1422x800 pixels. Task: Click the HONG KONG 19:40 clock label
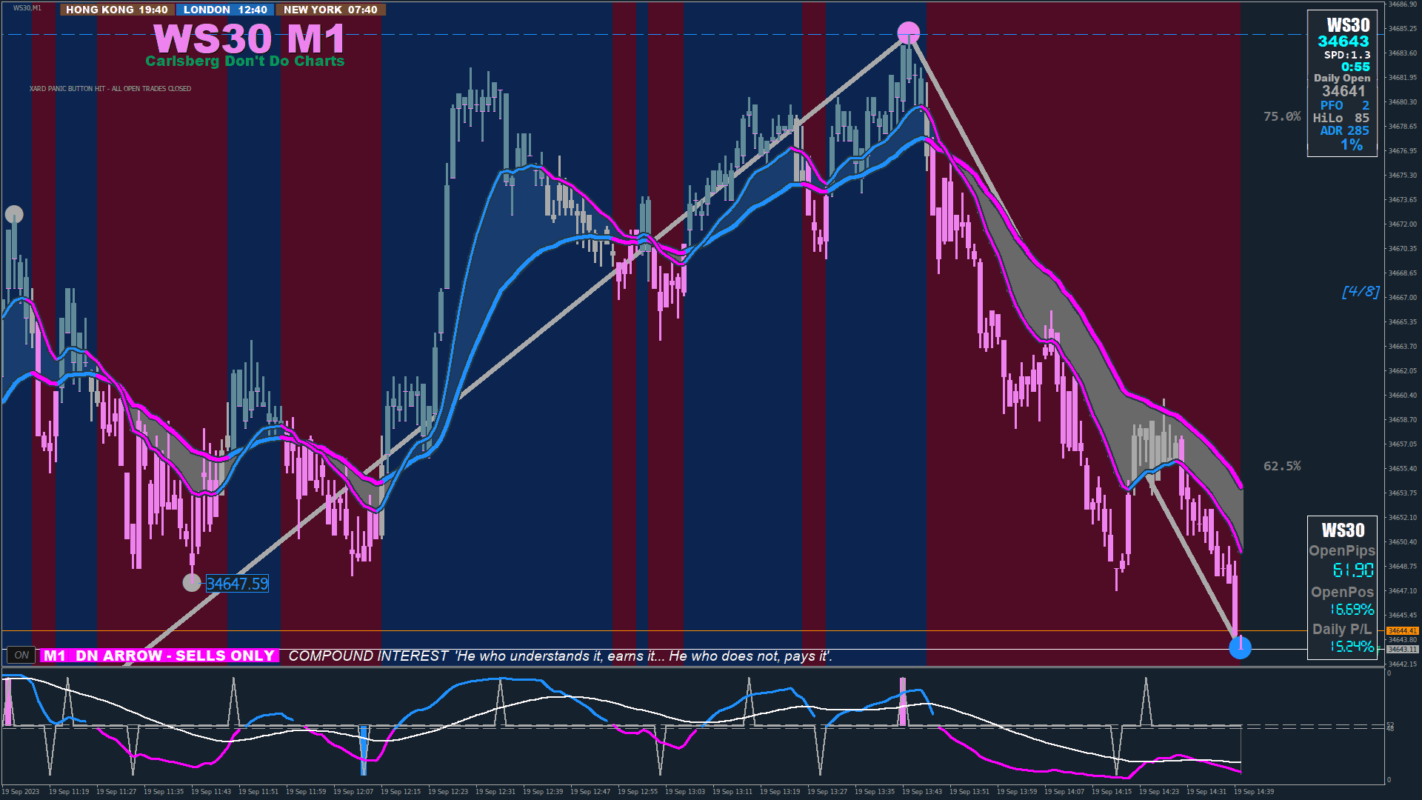click(117, 10)
